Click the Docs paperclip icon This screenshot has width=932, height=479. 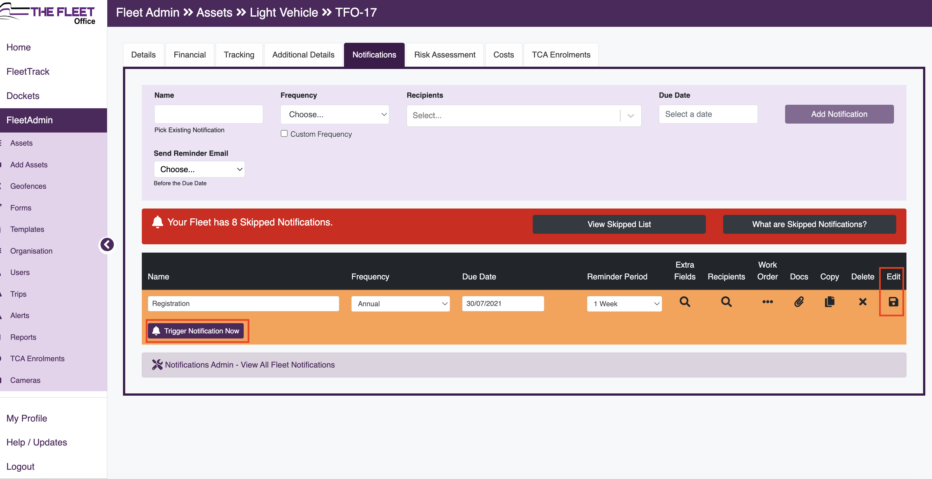(799, 302)
